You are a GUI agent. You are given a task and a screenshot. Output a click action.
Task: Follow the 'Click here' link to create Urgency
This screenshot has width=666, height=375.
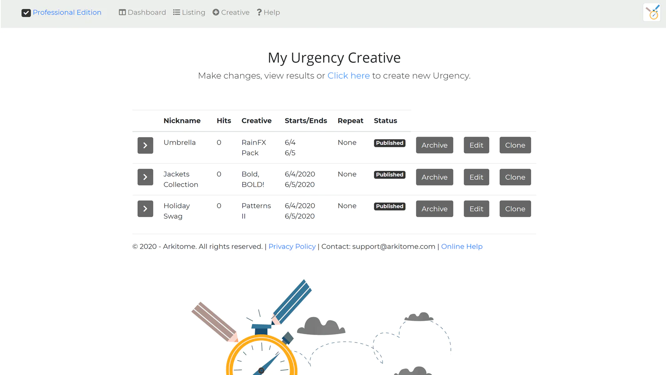[x=348, y=76]
